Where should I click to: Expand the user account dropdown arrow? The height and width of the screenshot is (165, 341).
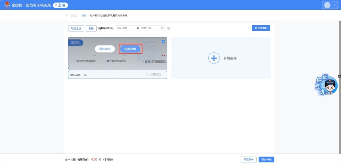(334, 5)
